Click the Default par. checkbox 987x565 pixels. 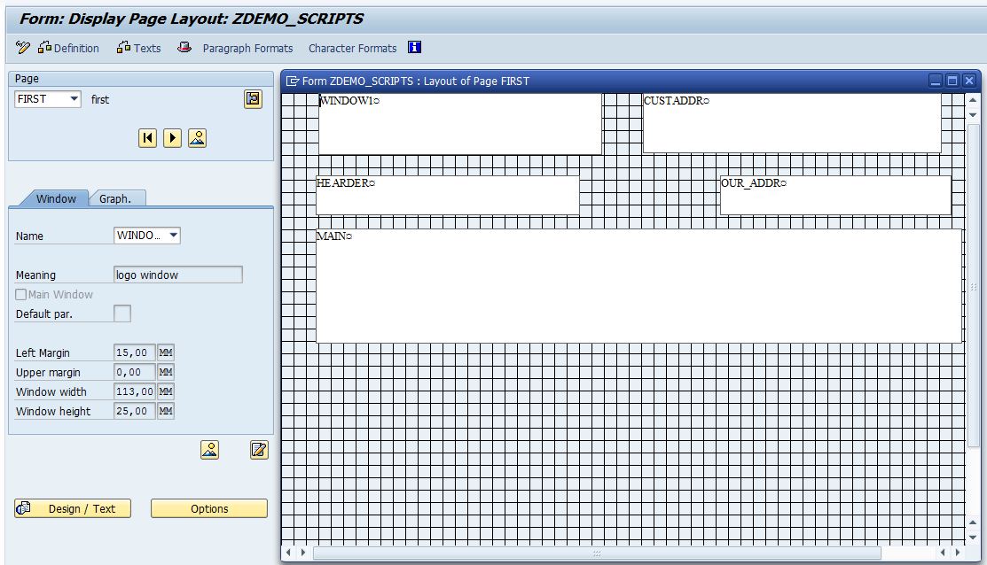(121, 313)
